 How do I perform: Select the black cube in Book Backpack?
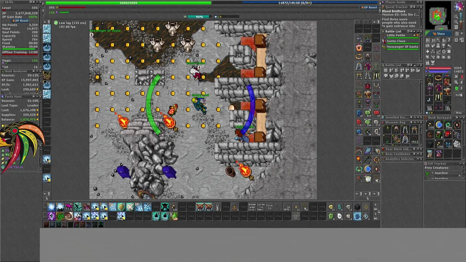[430, 144]
